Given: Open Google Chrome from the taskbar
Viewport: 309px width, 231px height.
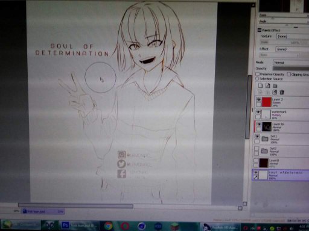Looking at the screenshot, I should click(108, 226).
